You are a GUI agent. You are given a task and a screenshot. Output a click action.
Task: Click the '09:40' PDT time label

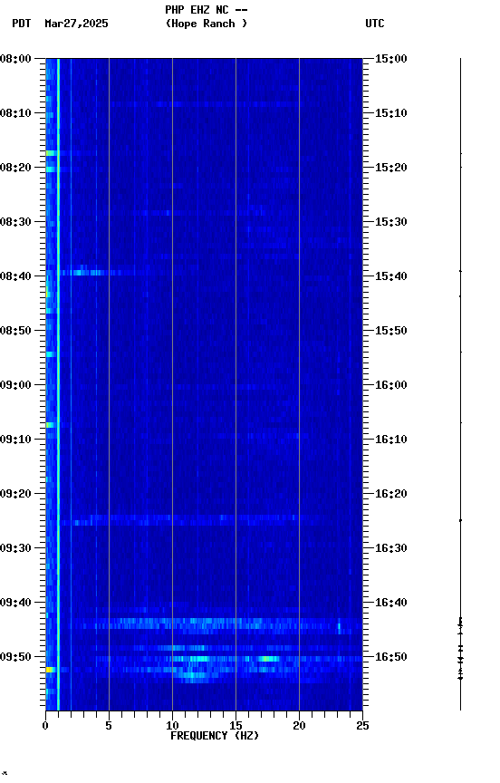pyautogui.click(x=15, y=603)
